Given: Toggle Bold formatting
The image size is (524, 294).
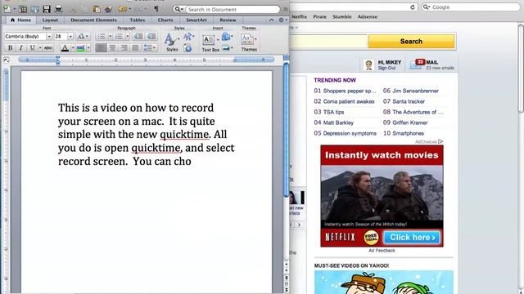Looking at the screenshot, I should click(11, 48).
